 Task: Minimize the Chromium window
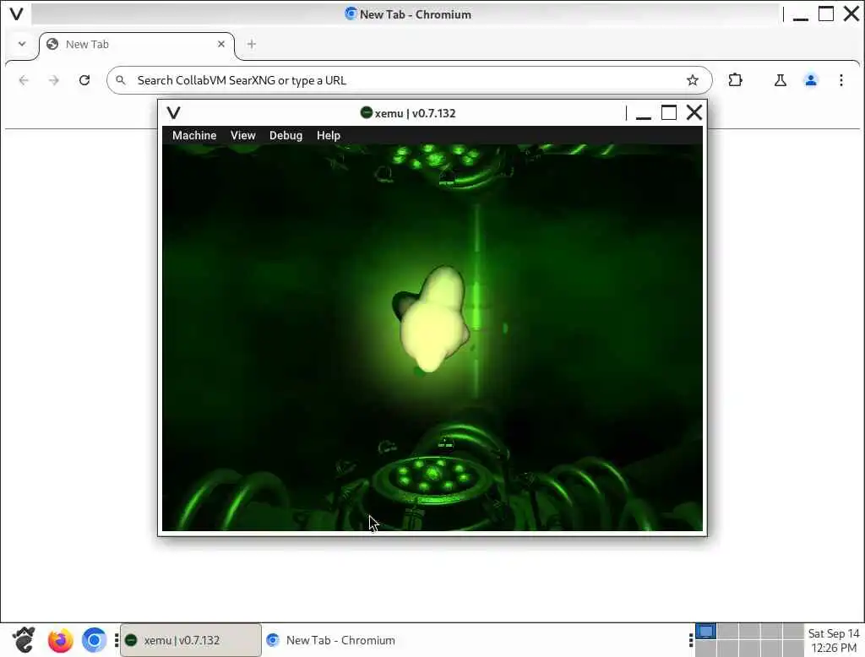801,14
